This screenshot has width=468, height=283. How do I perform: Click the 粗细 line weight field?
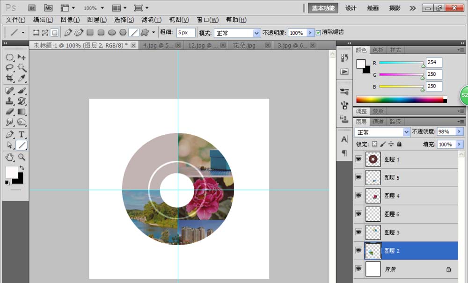[186, 32]
